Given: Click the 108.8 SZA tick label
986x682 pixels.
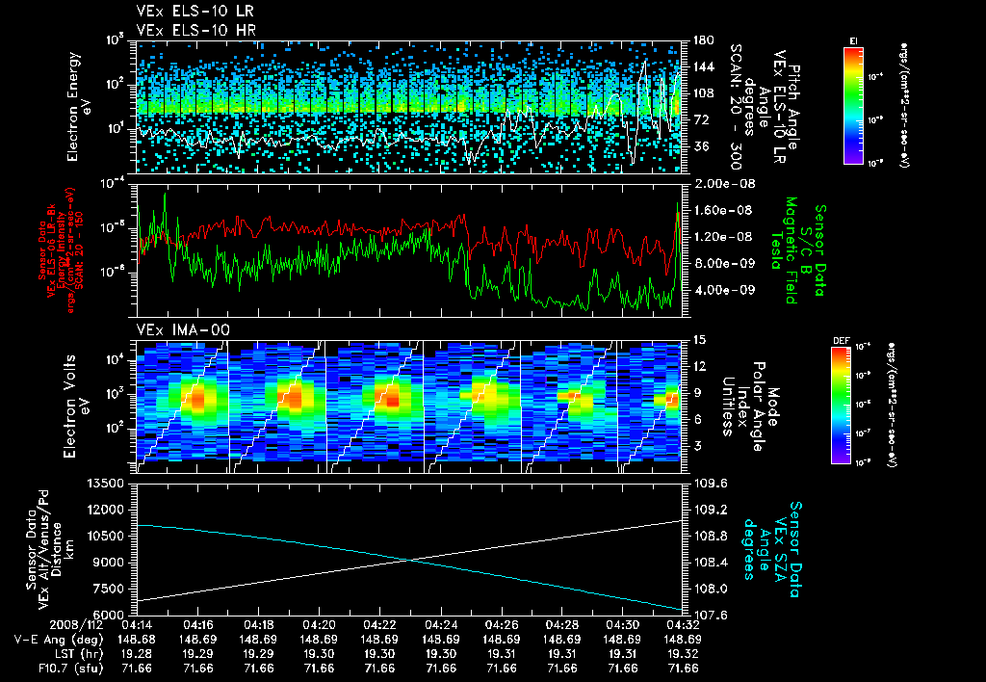Looking at the screenshot, I should 712,536.
